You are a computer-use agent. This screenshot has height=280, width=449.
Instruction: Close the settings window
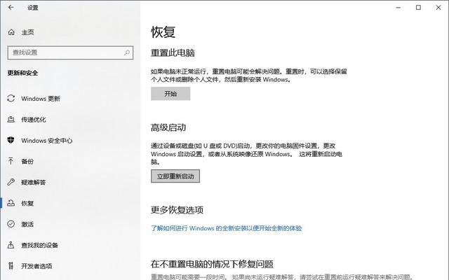pyautogui.click(x=438, y=8)
